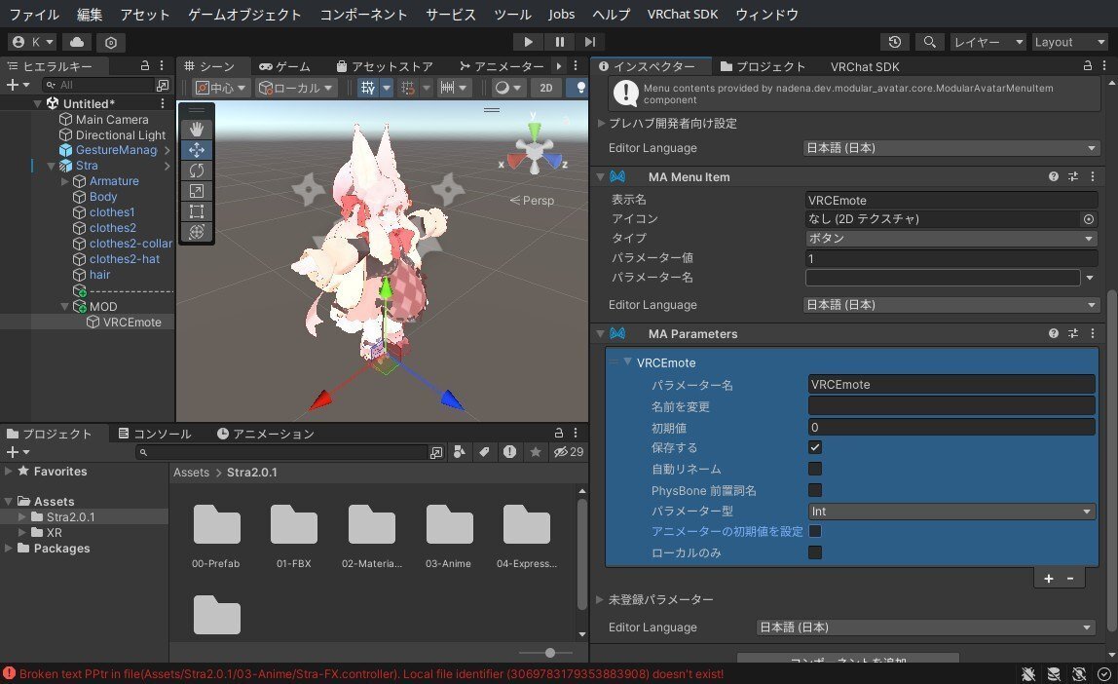
Task: Open the 中心 pivot dropdown
Action: [221, 88]
